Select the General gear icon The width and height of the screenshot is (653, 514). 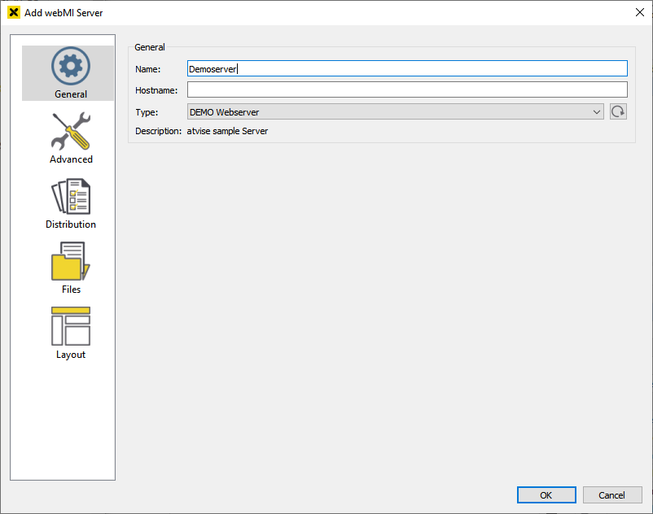point(70,66)
